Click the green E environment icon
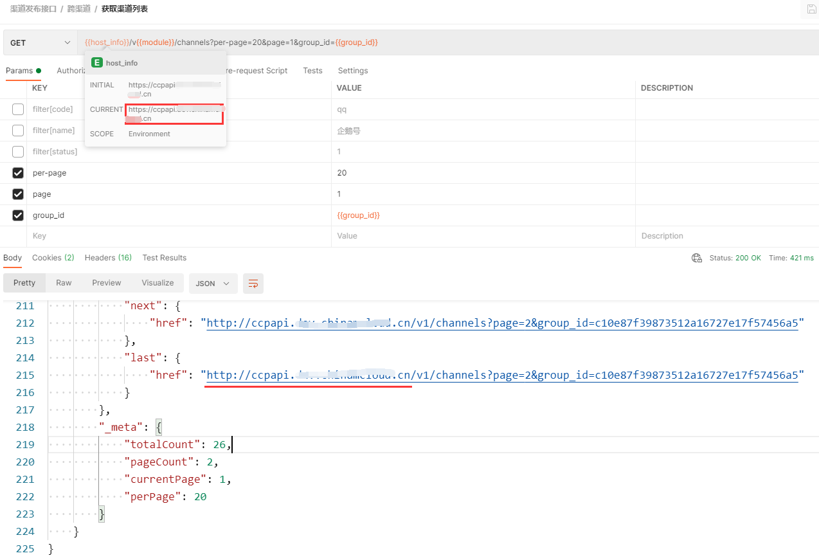This screenshot has width=819, height=560. pyautogui.click(x=97, y=63)
